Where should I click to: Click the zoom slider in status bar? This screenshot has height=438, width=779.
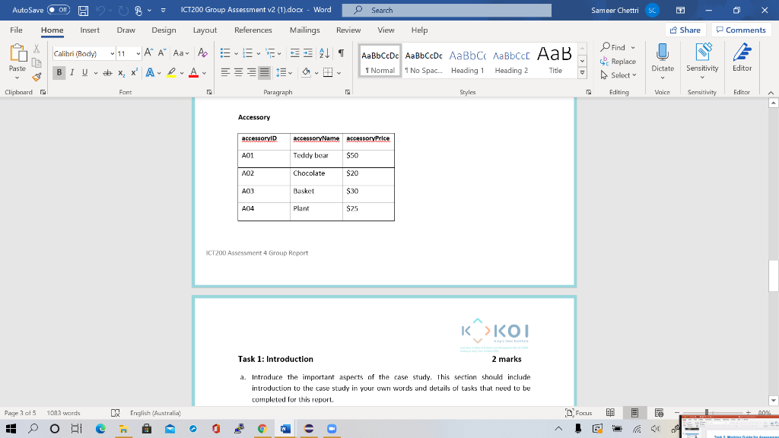point(707,413)
